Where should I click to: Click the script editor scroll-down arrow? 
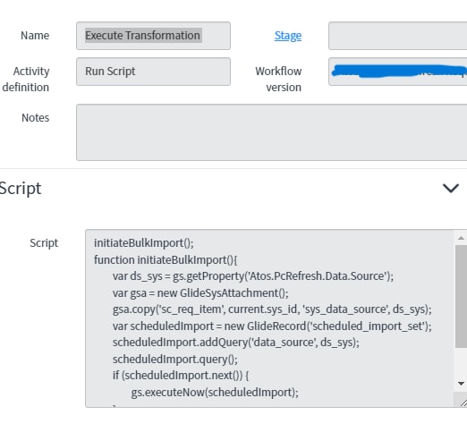click(461, 384)
